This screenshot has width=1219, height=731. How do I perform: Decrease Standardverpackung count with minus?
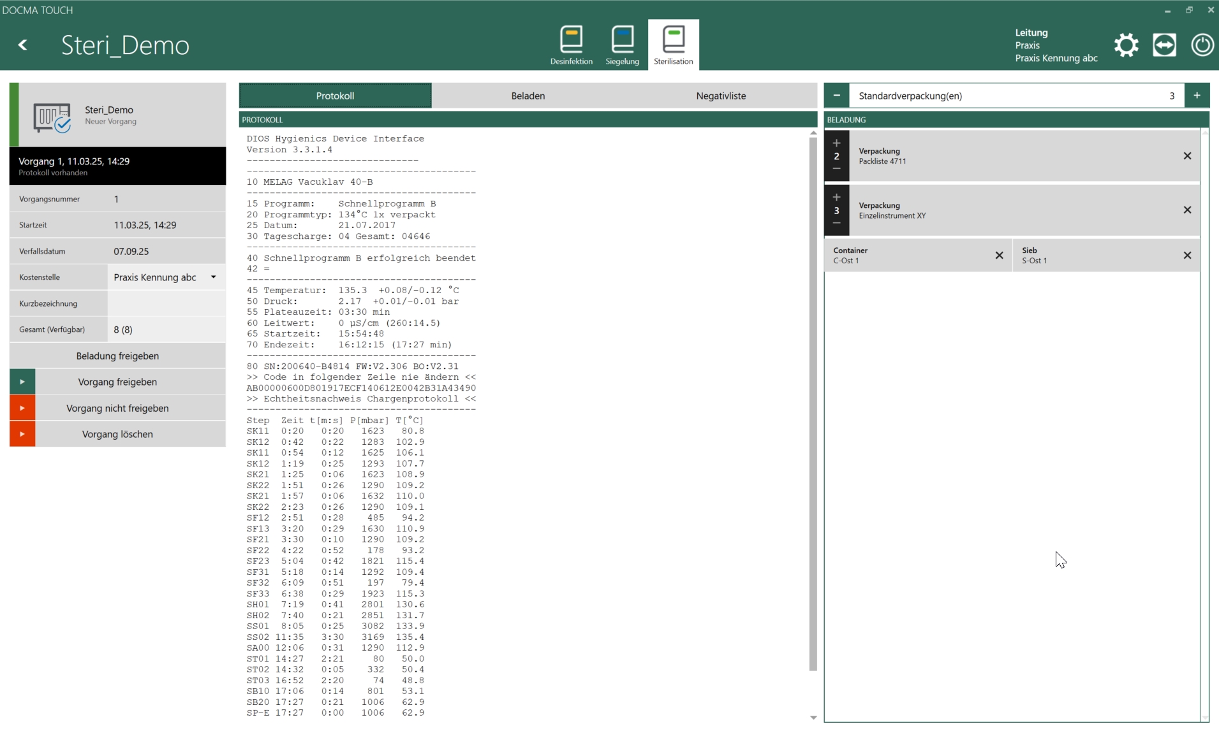tap(836, 96)
